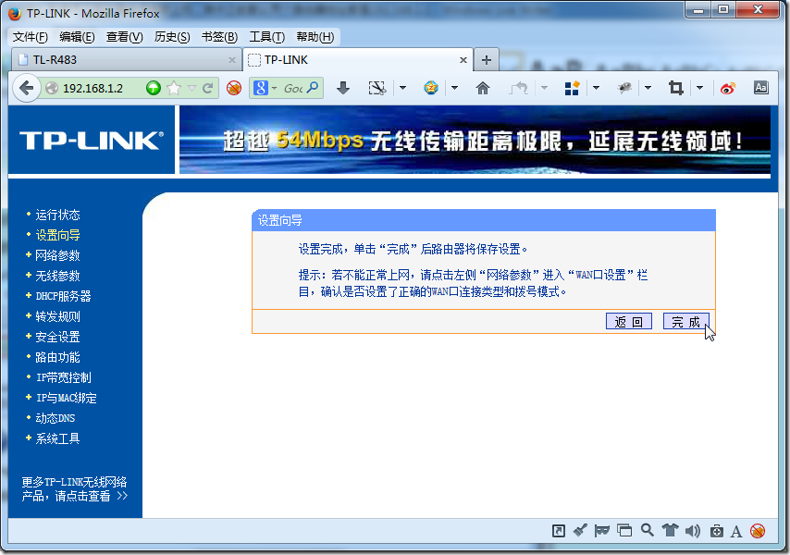Expand the 网络参数 sidebar section
This screenshot has height=555, width=790.
coord(57,255)
